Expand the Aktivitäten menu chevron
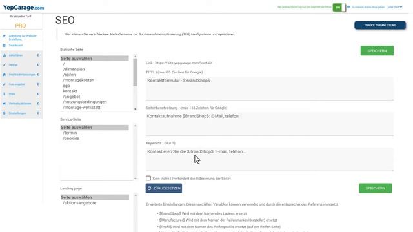 (x=38, y=55)
